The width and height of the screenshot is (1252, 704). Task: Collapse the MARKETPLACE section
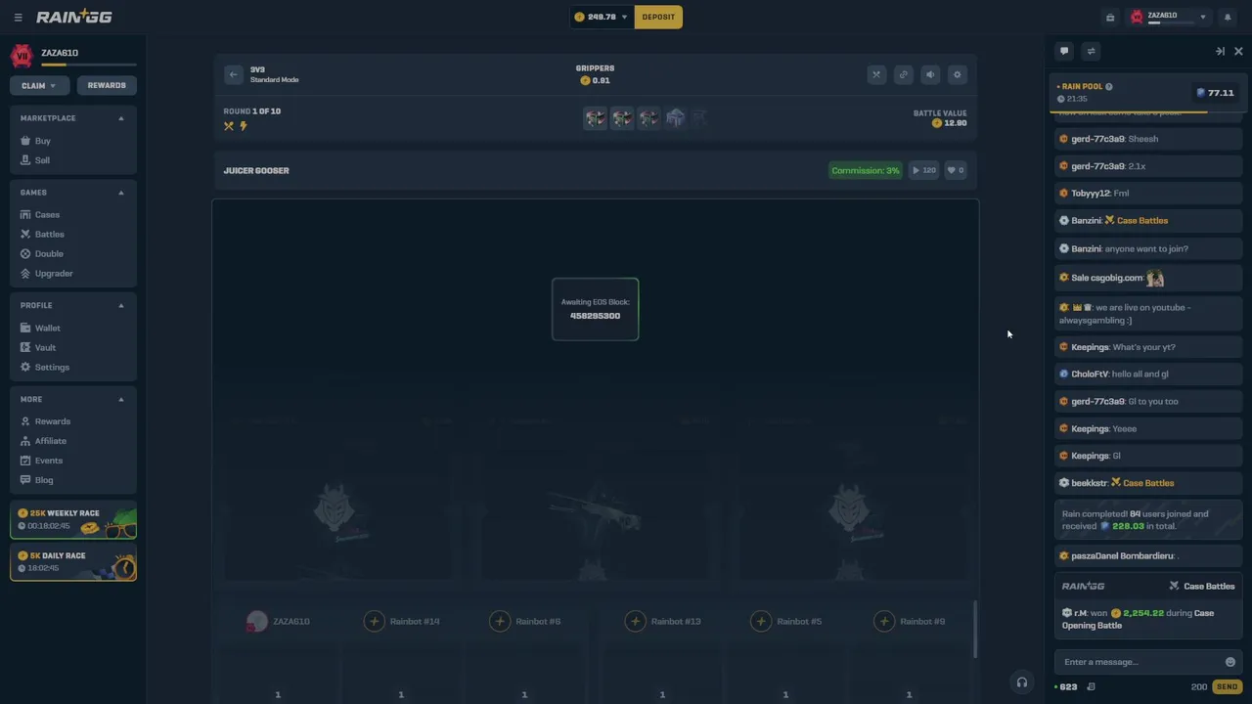[121, 118]
